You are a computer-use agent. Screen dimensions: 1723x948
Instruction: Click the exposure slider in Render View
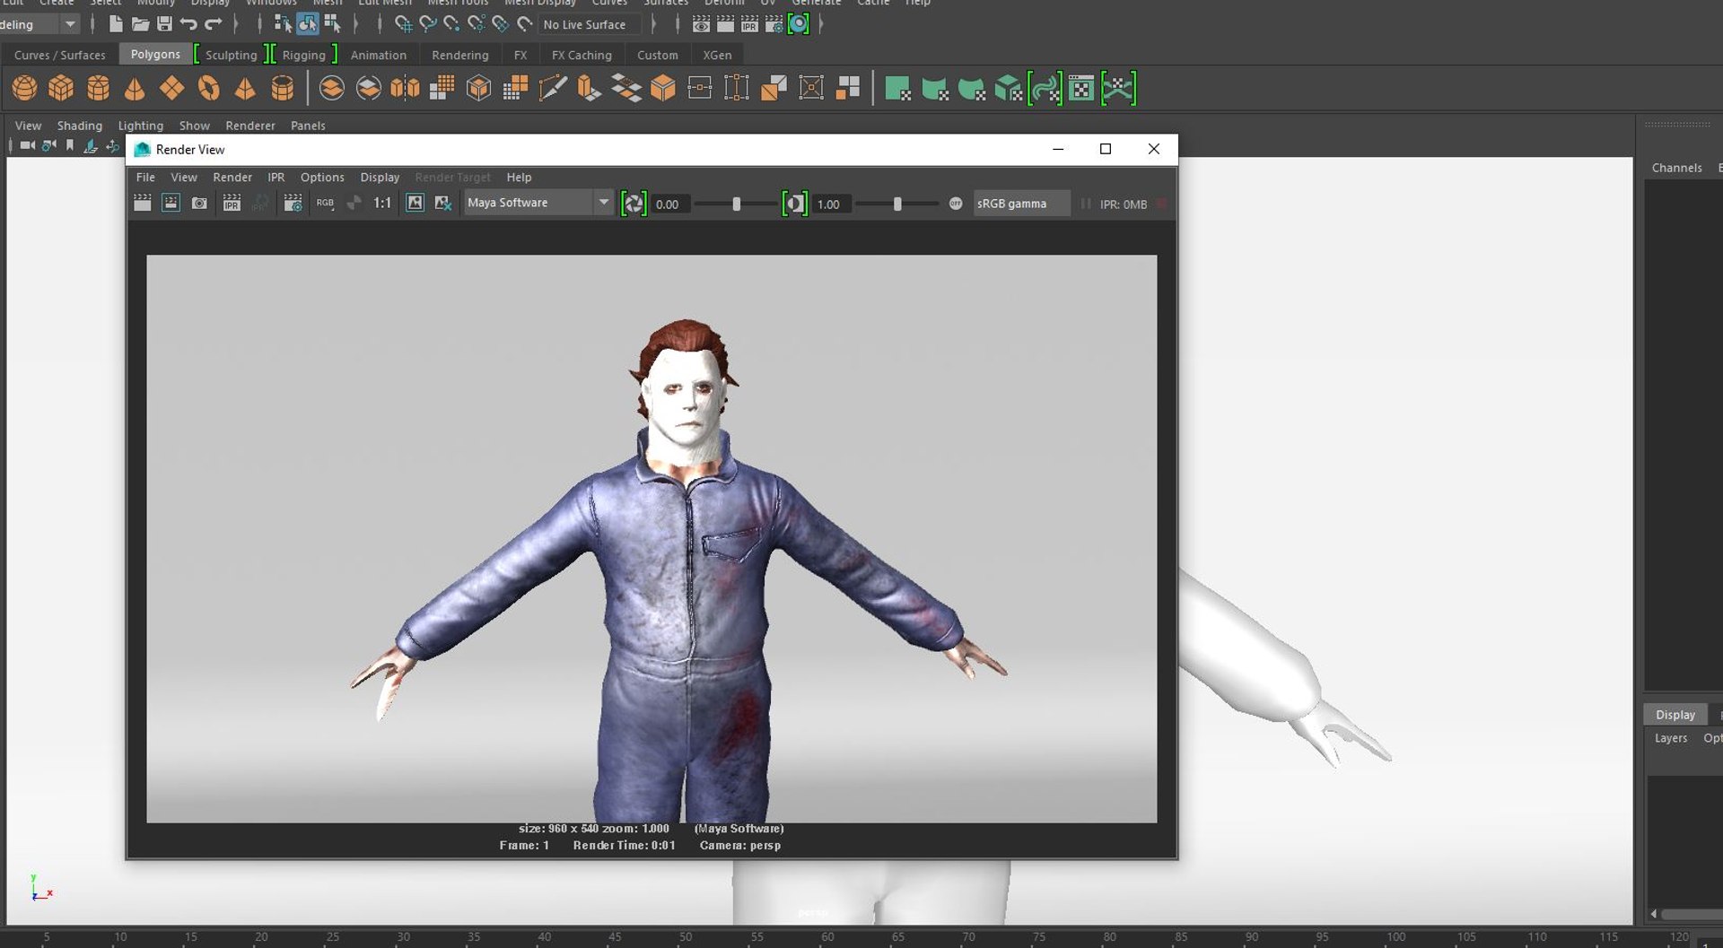(x=736, y=204)
